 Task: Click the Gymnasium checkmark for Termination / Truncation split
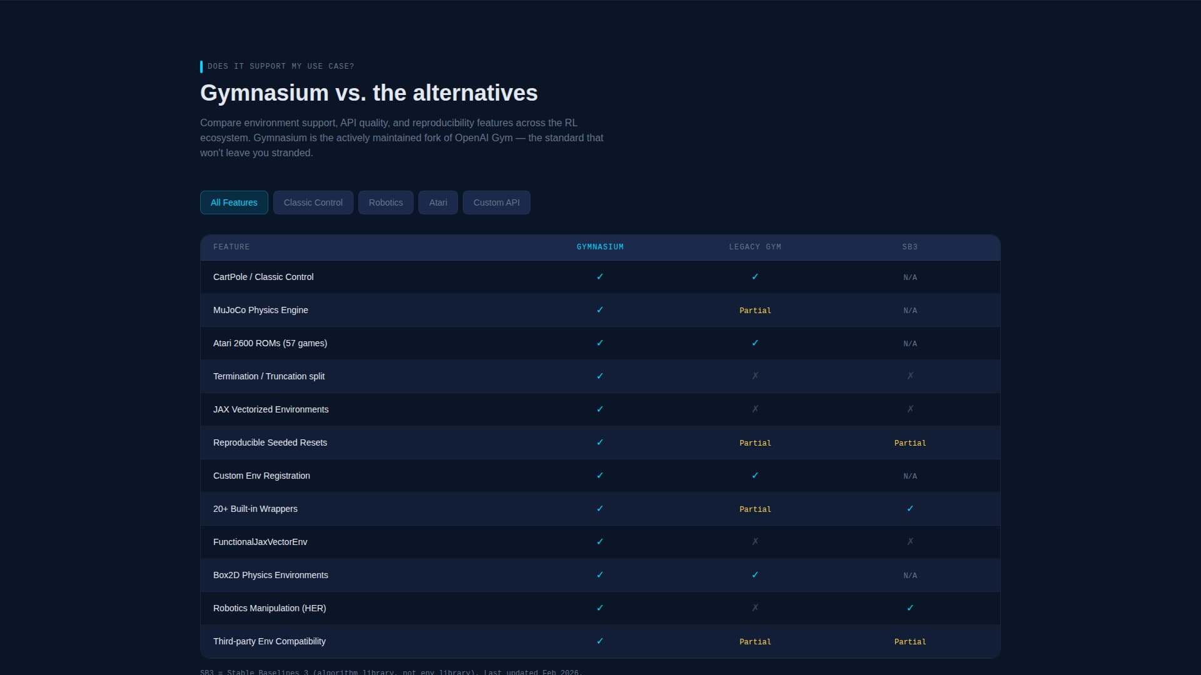[600, 376]
